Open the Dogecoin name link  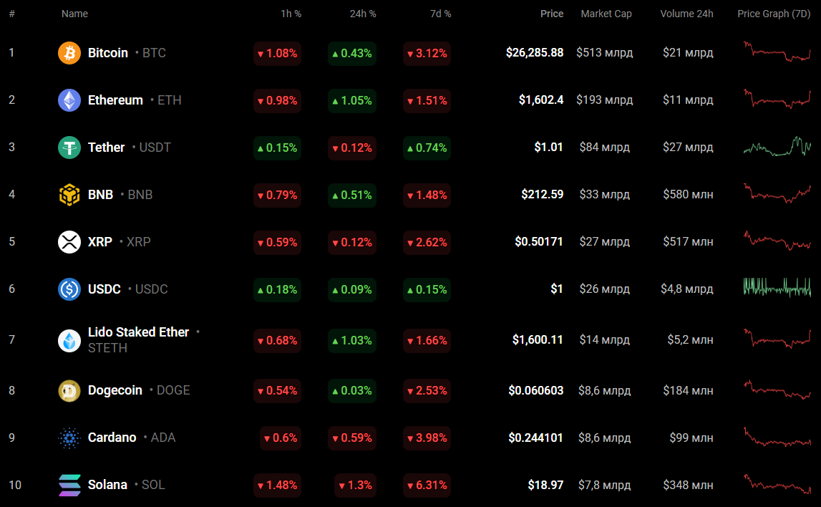tap(115, 390)
